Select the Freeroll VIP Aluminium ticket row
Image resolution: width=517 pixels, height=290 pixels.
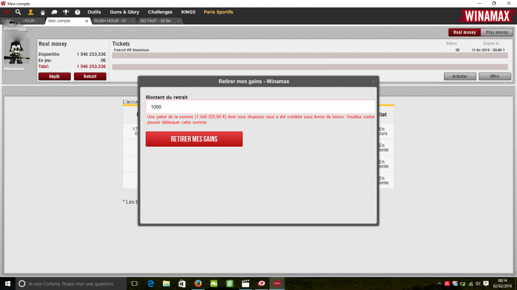point(310,50)
